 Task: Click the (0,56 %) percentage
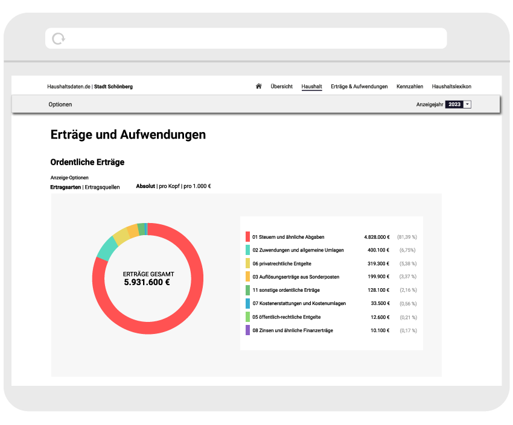(x=408, y=304)
